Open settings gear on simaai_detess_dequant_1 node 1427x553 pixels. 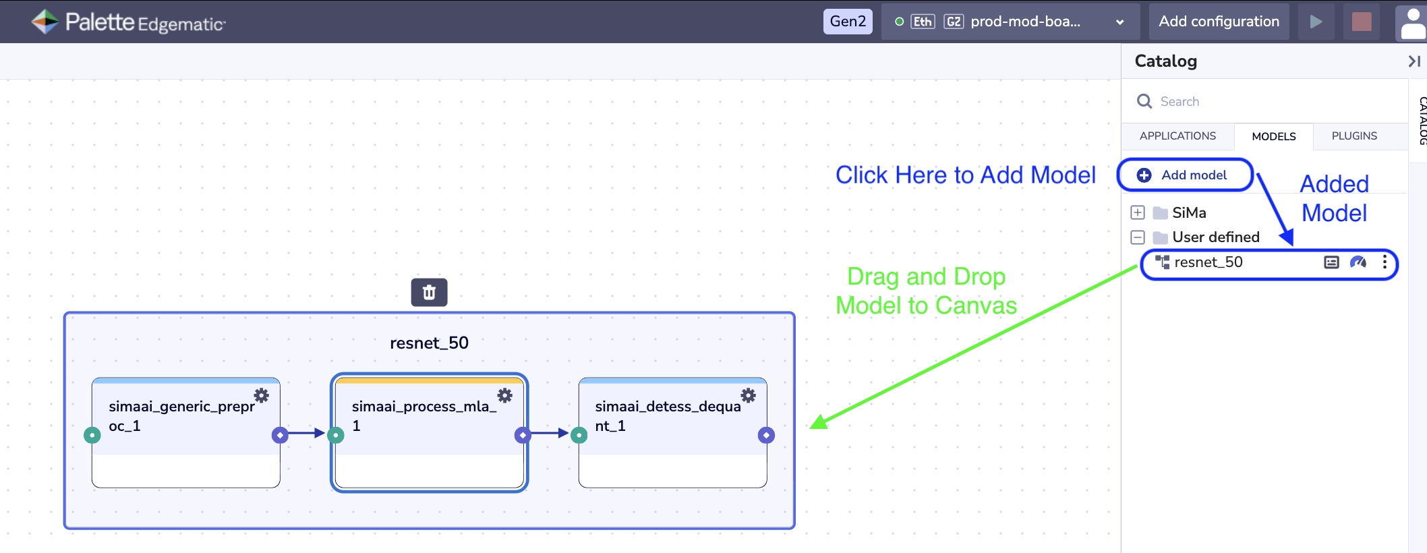748,395
